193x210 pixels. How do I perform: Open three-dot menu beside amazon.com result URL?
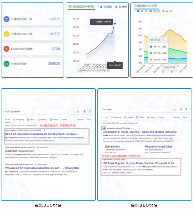click(51, 147)
